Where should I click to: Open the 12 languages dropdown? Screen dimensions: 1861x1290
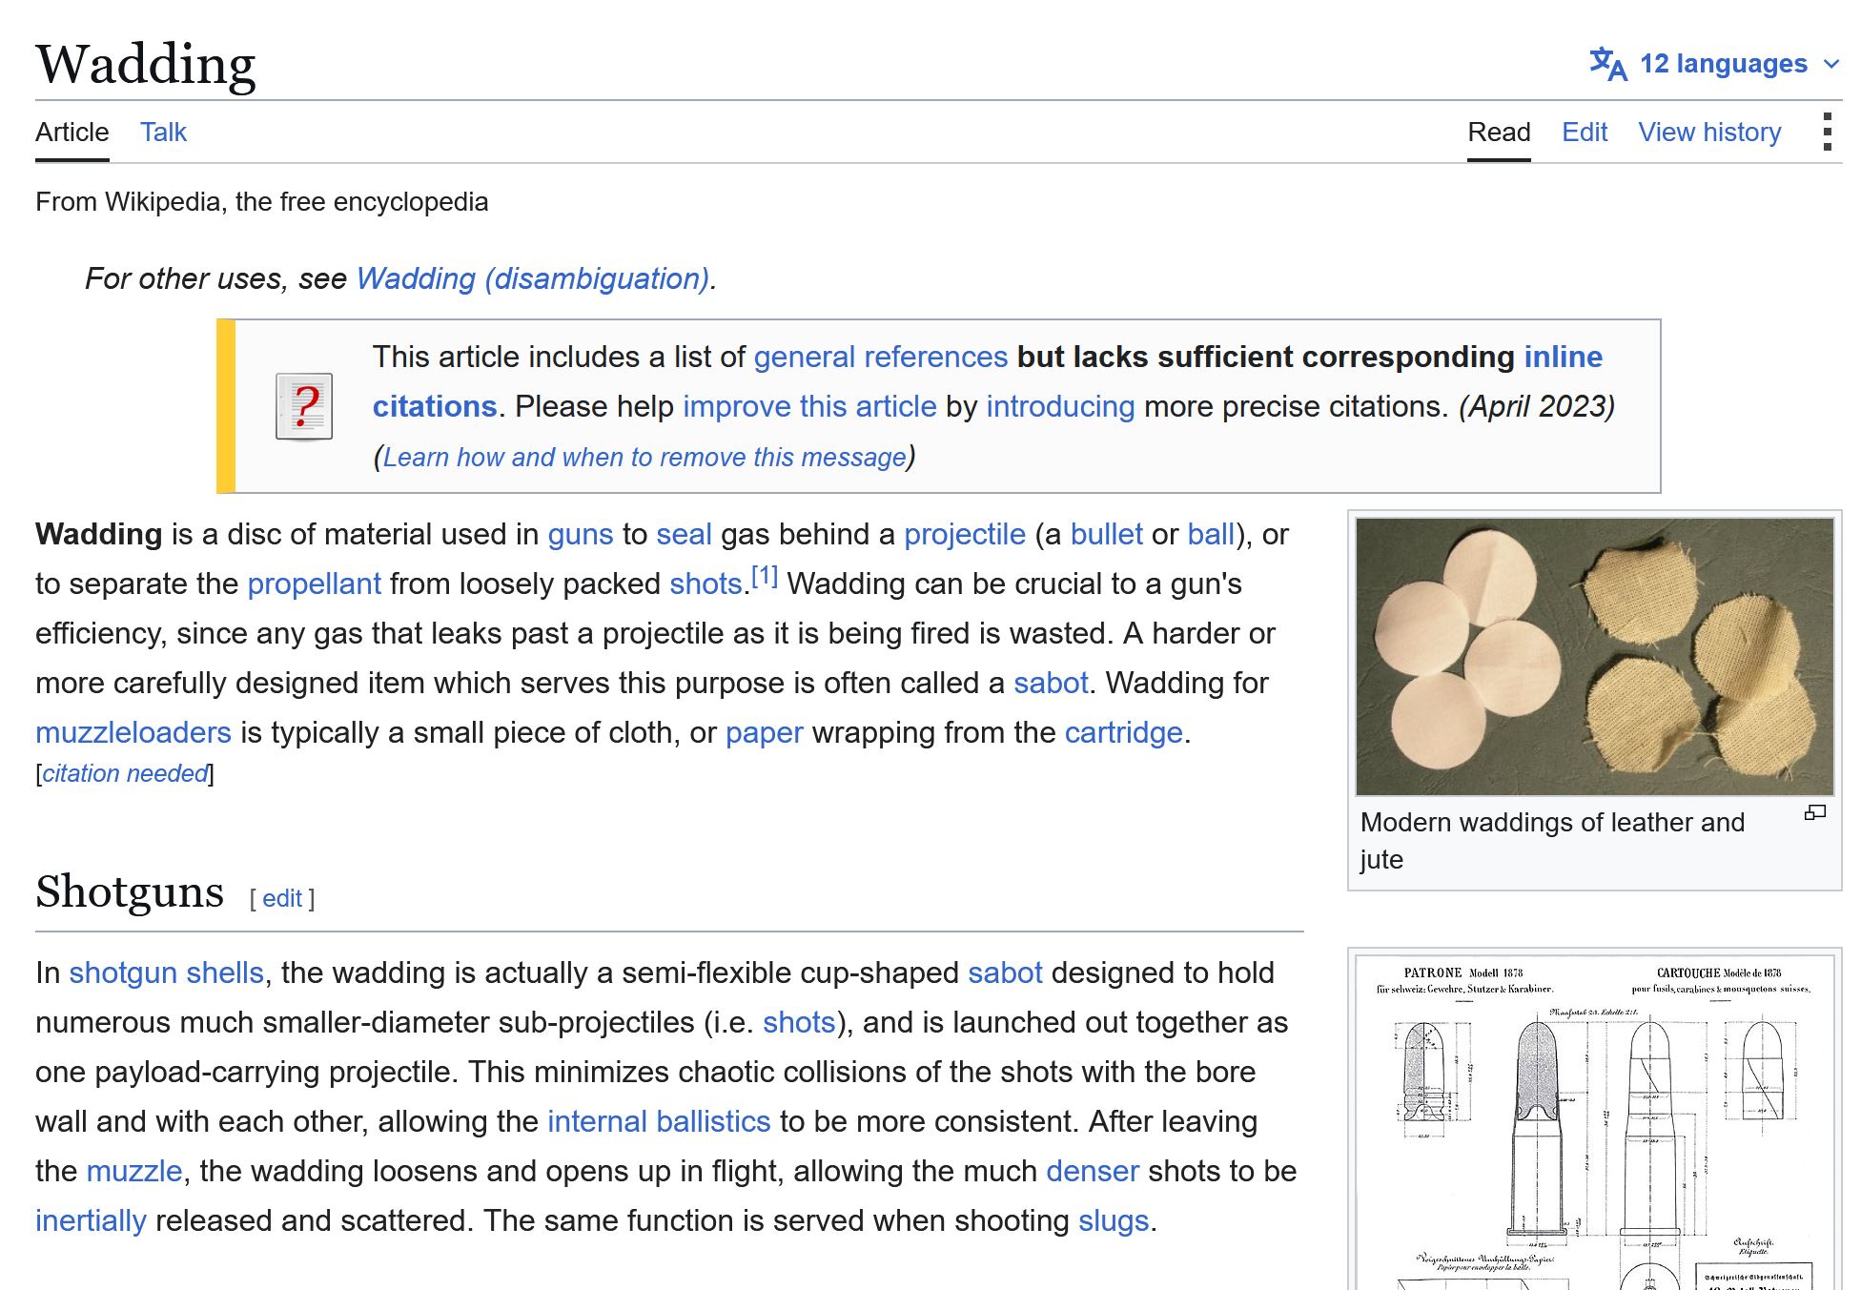pos(1714,64)
